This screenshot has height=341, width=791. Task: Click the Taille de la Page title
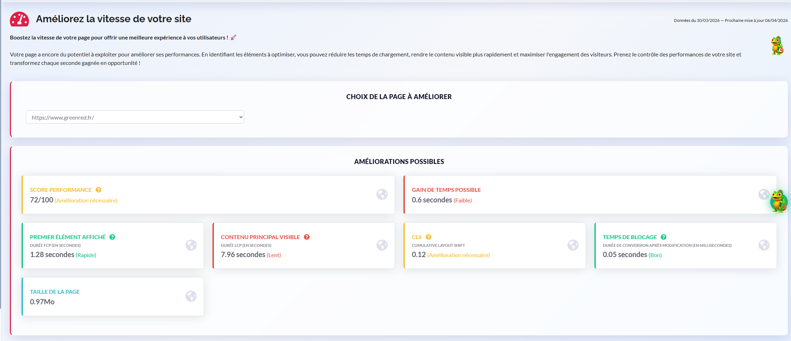click(x=55, y=292)
